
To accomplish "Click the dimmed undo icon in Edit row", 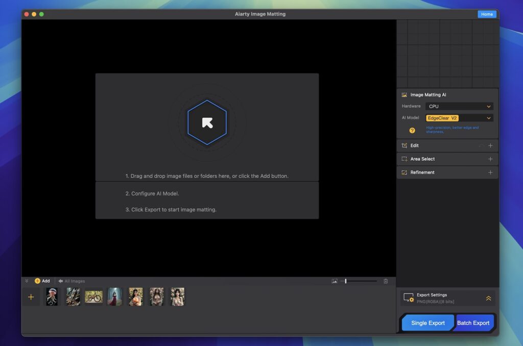I will (x=481, y=145).
